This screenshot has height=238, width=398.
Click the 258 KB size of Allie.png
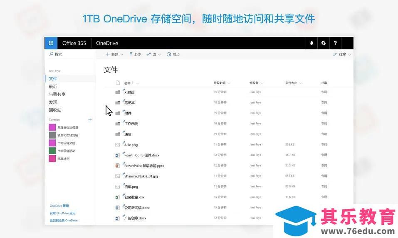289,145
